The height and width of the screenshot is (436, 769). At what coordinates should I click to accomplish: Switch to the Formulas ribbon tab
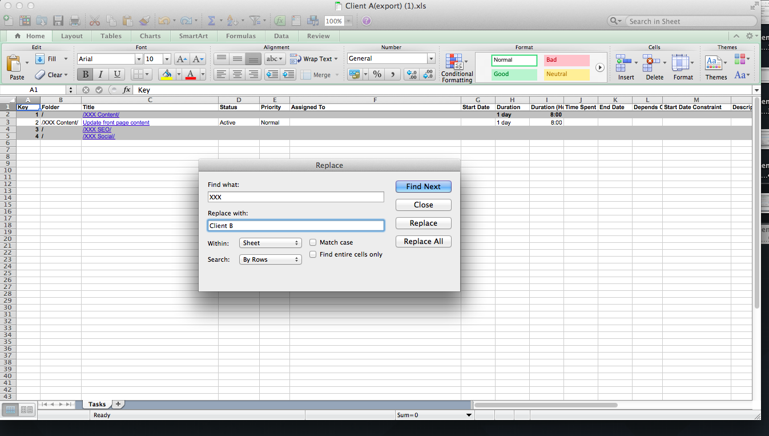pos(241,36)
